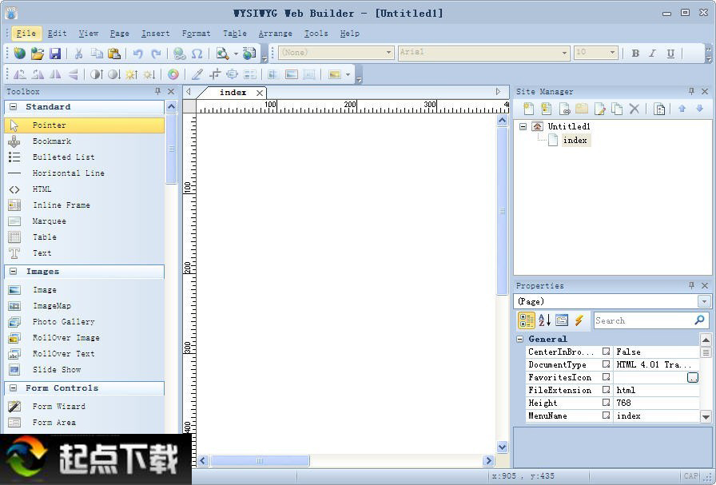
Task: Click the Move down arrow in Site Manager
Action: (699, 109)
